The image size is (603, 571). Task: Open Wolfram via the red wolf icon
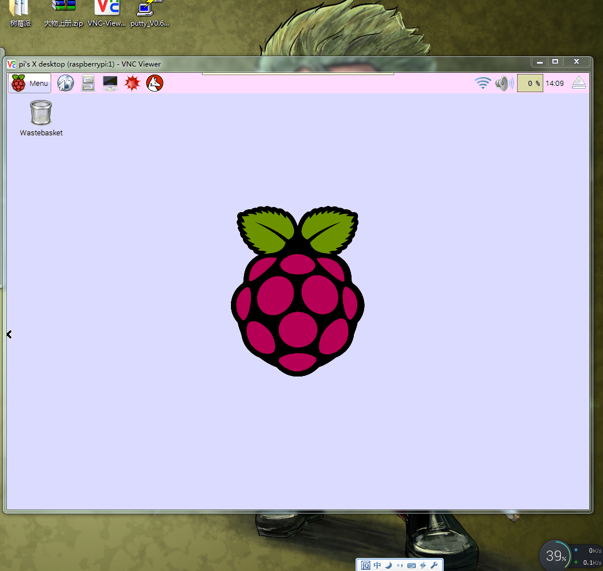click(155, 83)
